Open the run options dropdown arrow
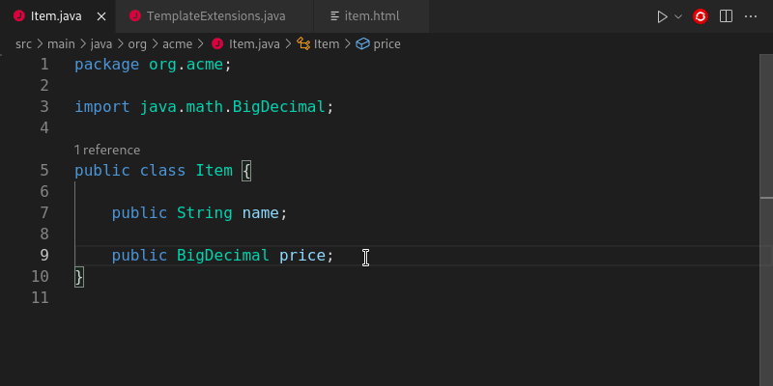 pyautogui.click(x=678, y=16)
